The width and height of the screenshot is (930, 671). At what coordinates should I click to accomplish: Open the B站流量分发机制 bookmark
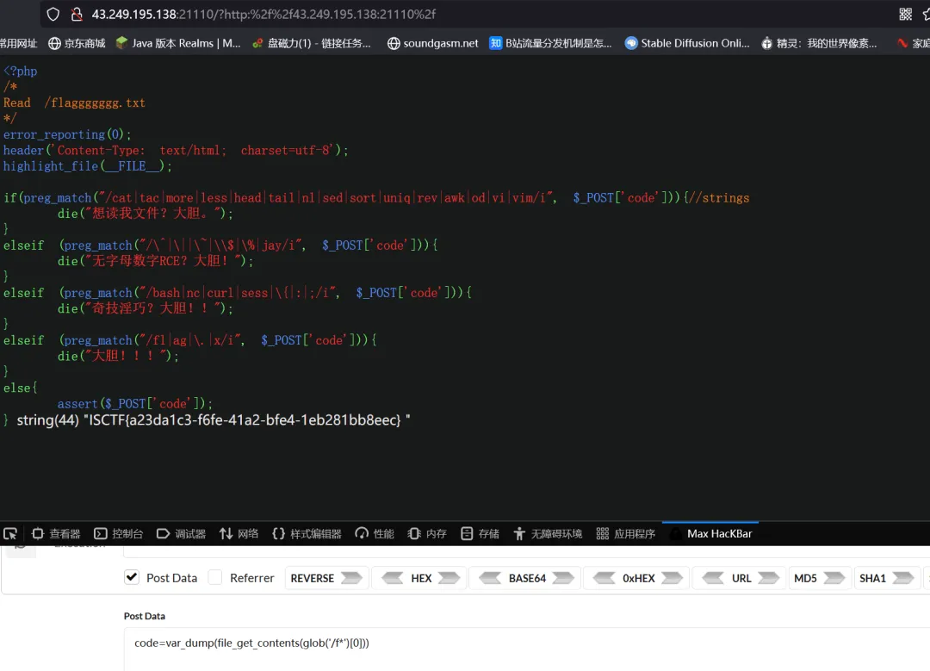(550, 43)
